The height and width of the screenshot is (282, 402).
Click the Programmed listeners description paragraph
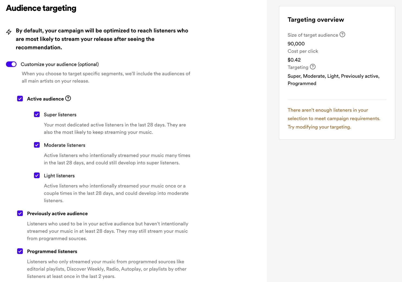pyautogui.click(x=106, y=269)
